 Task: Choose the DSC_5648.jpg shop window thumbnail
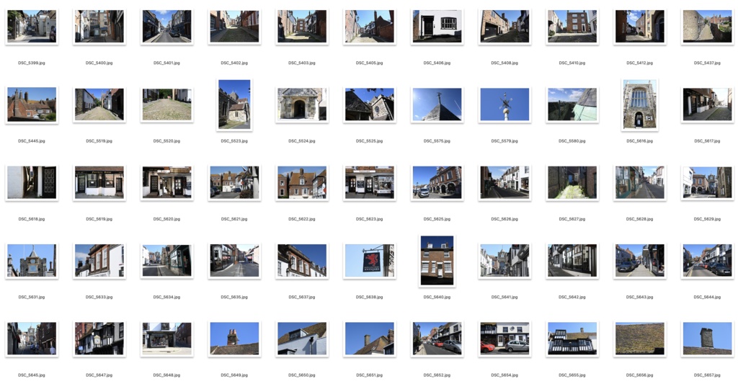coord(166,339)
